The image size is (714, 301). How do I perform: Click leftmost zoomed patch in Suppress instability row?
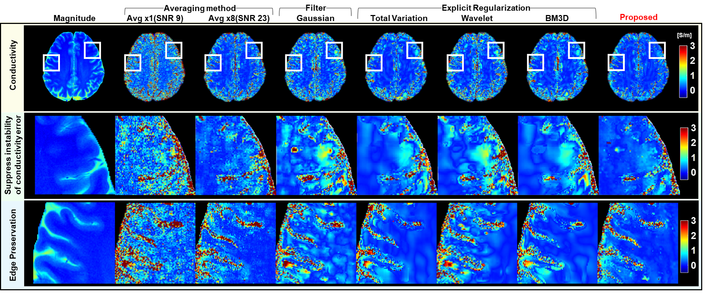coord(74,155)
